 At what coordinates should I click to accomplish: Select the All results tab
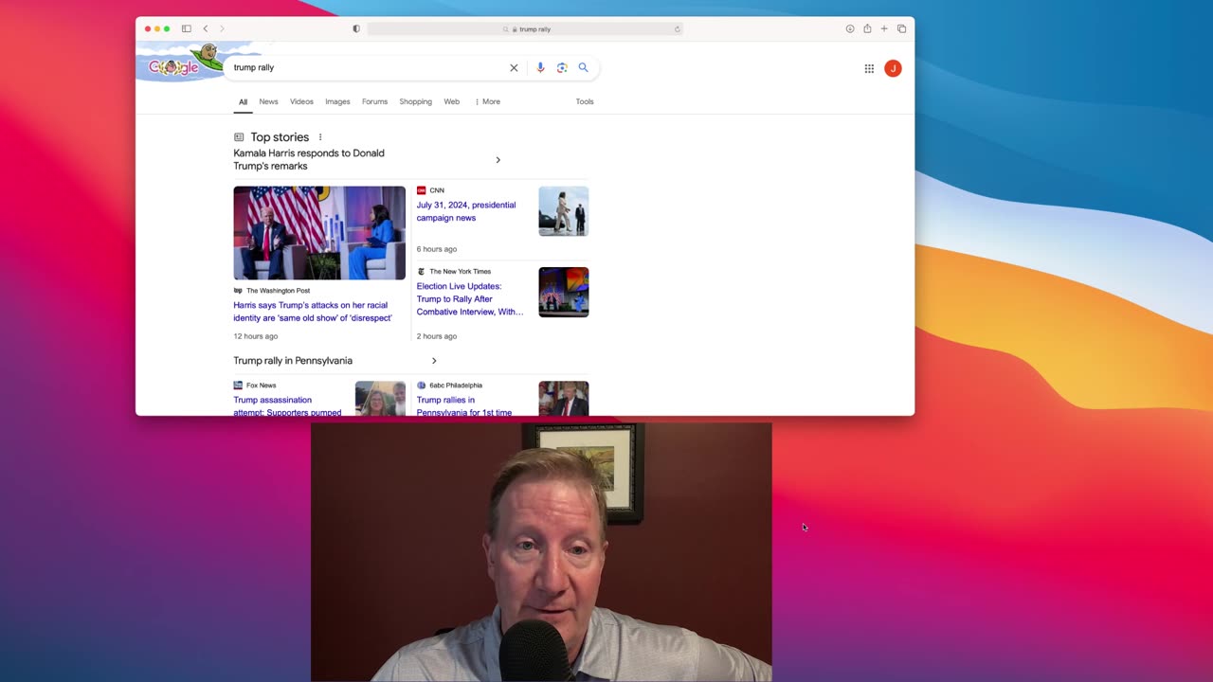pyautogui.click(x=243, y=101)
